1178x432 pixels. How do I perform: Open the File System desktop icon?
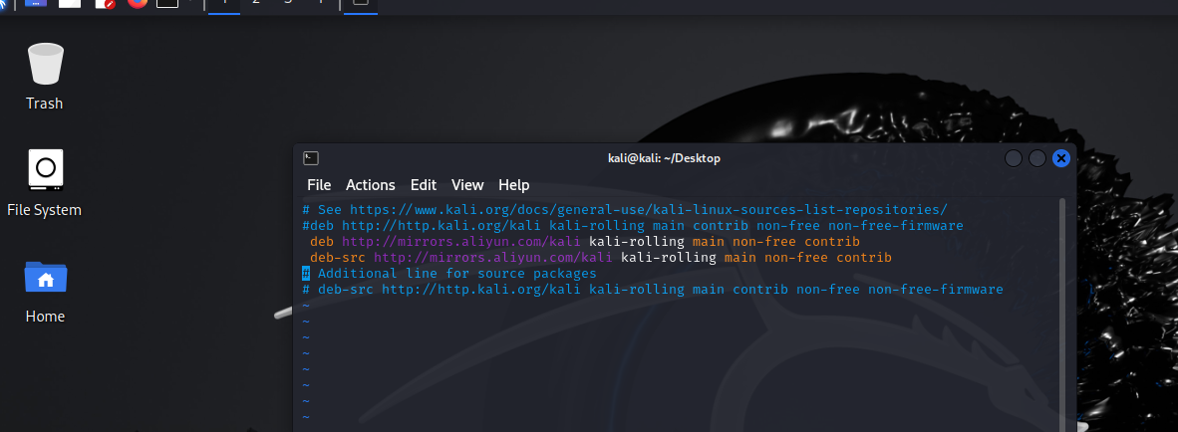(x=44, y=181)
